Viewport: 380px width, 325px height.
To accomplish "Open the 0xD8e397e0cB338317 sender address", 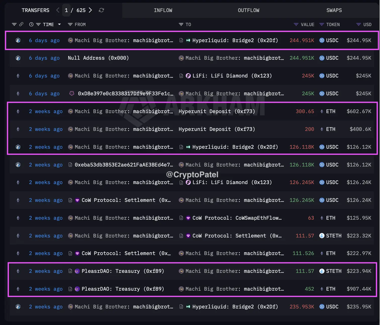I will pyautogui.click(x=125, y=94).
